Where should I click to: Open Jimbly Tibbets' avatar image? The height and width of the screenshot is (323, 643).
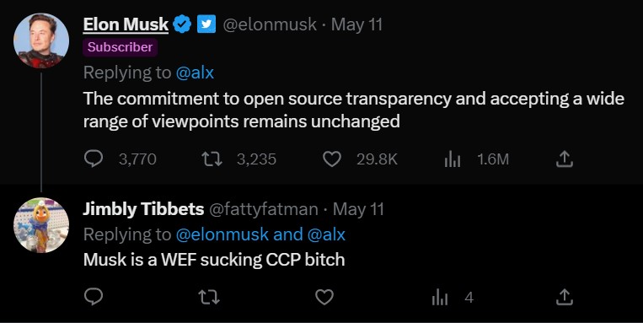pos(41,225)
